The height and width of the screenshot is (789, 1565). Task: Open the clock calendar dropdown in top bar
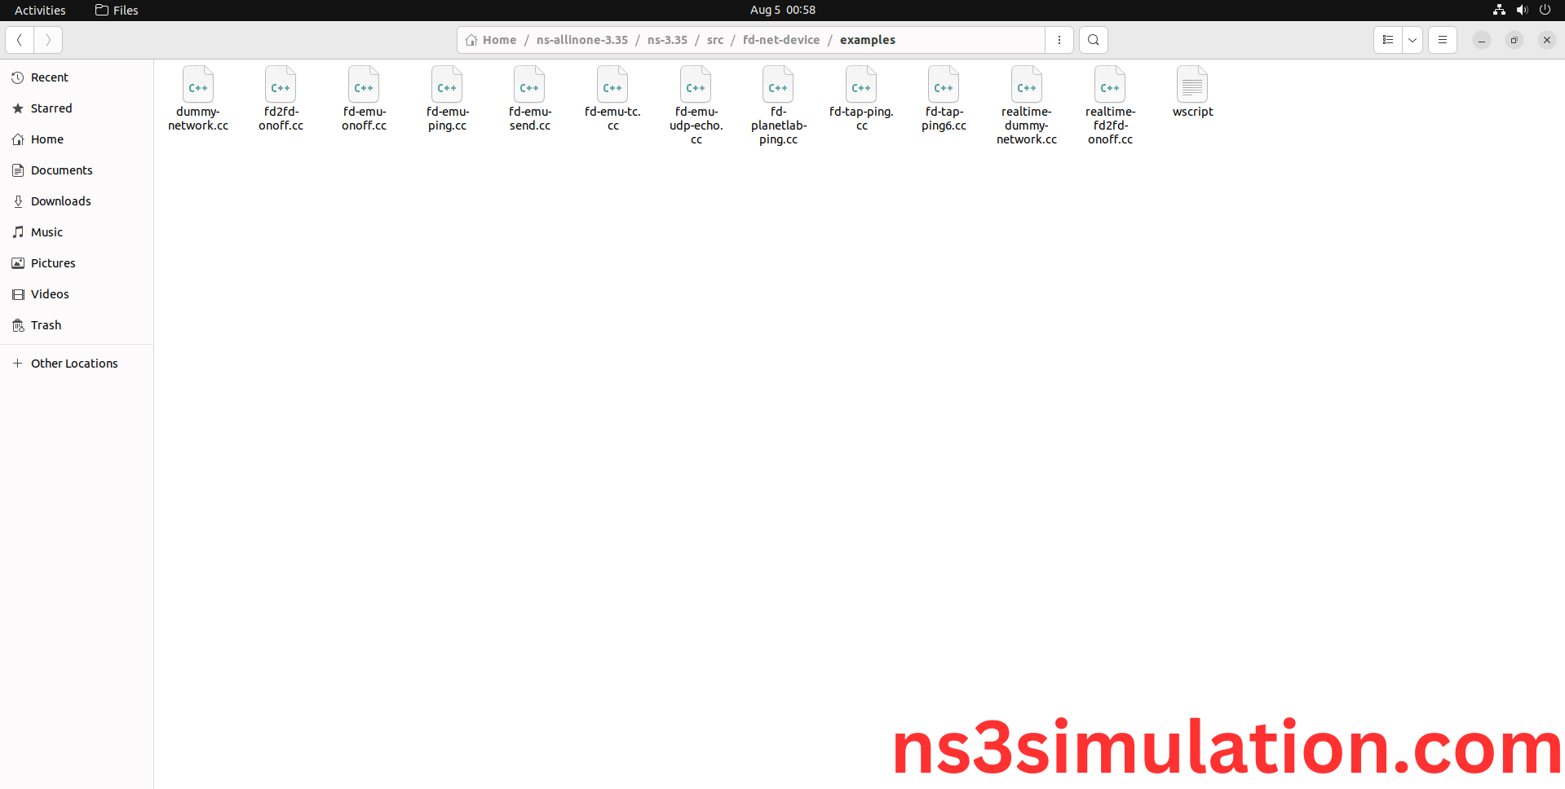click(782, 10)
